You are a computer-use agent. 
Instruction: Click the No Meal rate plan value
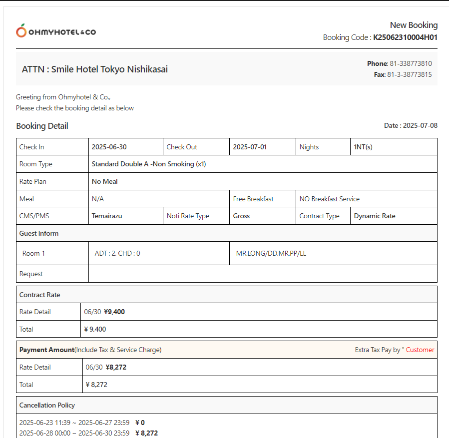[105, 181]
